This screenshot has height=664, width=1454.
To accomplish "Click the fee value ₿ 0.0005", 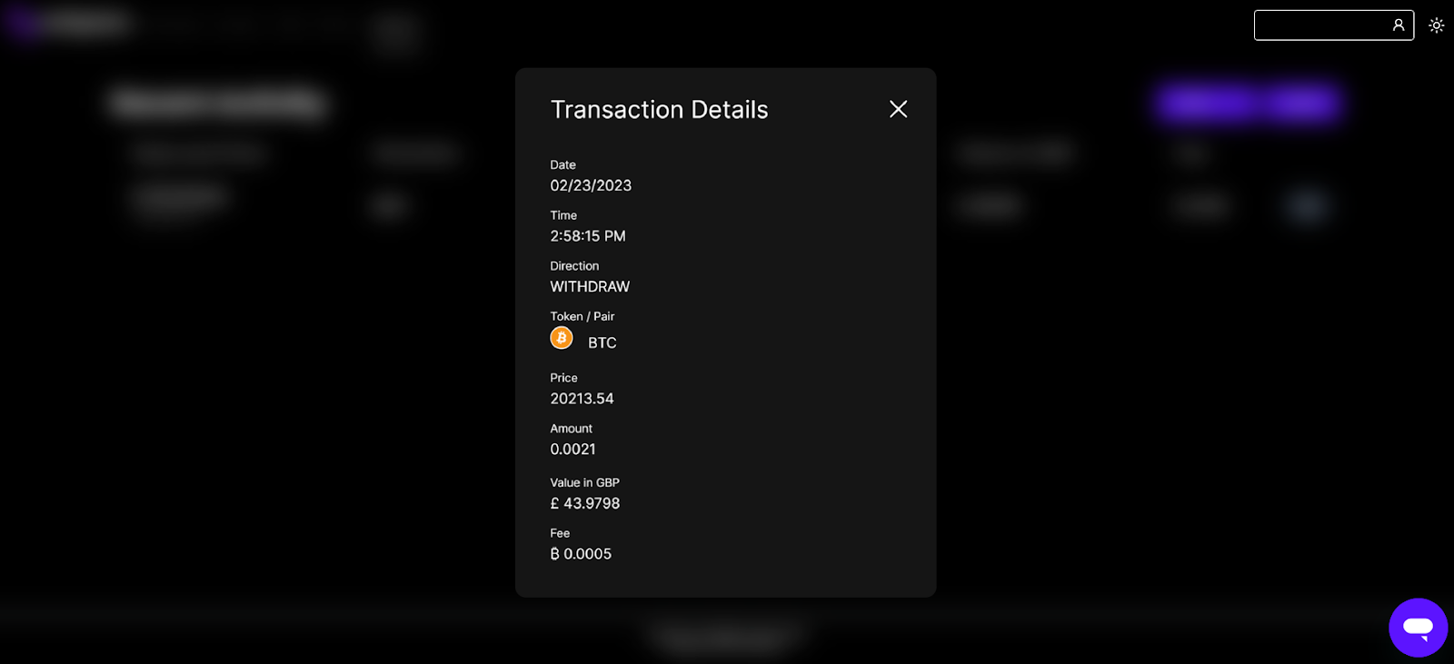I will pyautogui.click(x=581, y=554).
